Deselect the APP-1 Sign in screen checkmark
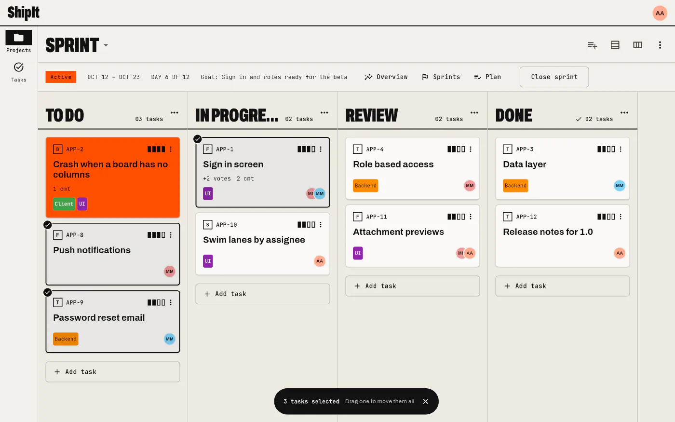 (x=198, y=139)
